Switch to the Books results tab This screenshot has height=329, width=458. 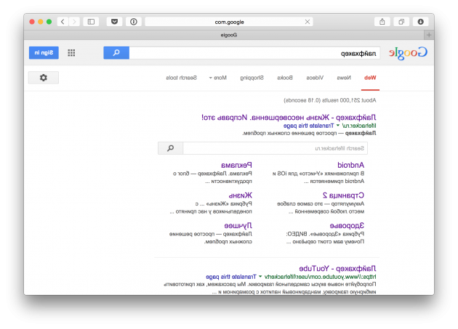point(285,78)
